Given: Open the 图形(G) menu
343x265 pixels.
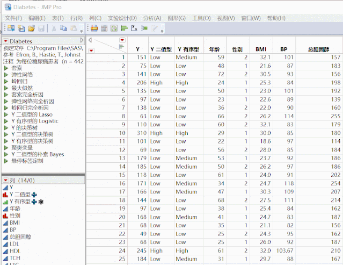Looking at the screenshot, I should pyautogui.click(x=177, y=18).
